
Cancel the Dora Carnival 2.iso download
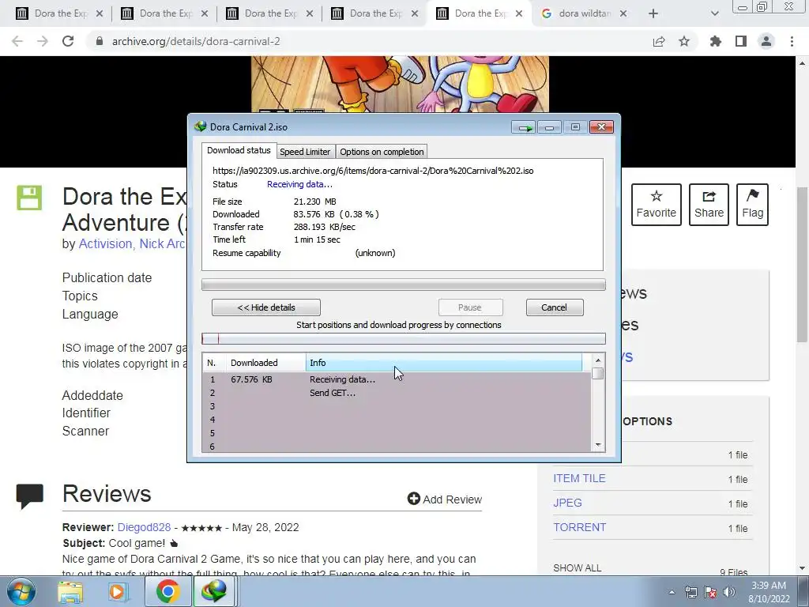click(554, 307)
